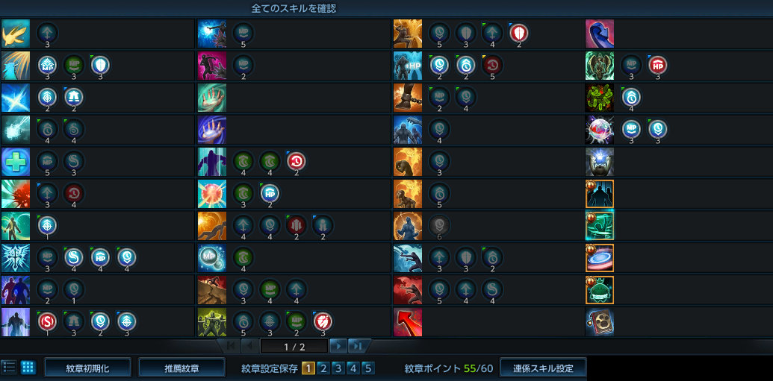773x381 pixels.
Task: Click the open green hand skill icon
Action: (211, 98)
